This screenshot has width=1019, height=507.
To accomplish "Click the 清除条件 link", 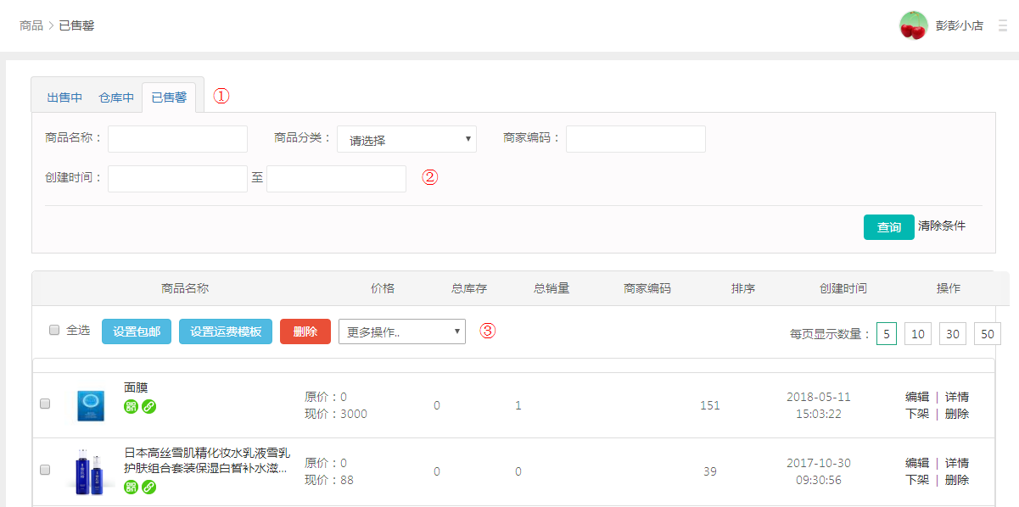I will click(x=942, y=226).
